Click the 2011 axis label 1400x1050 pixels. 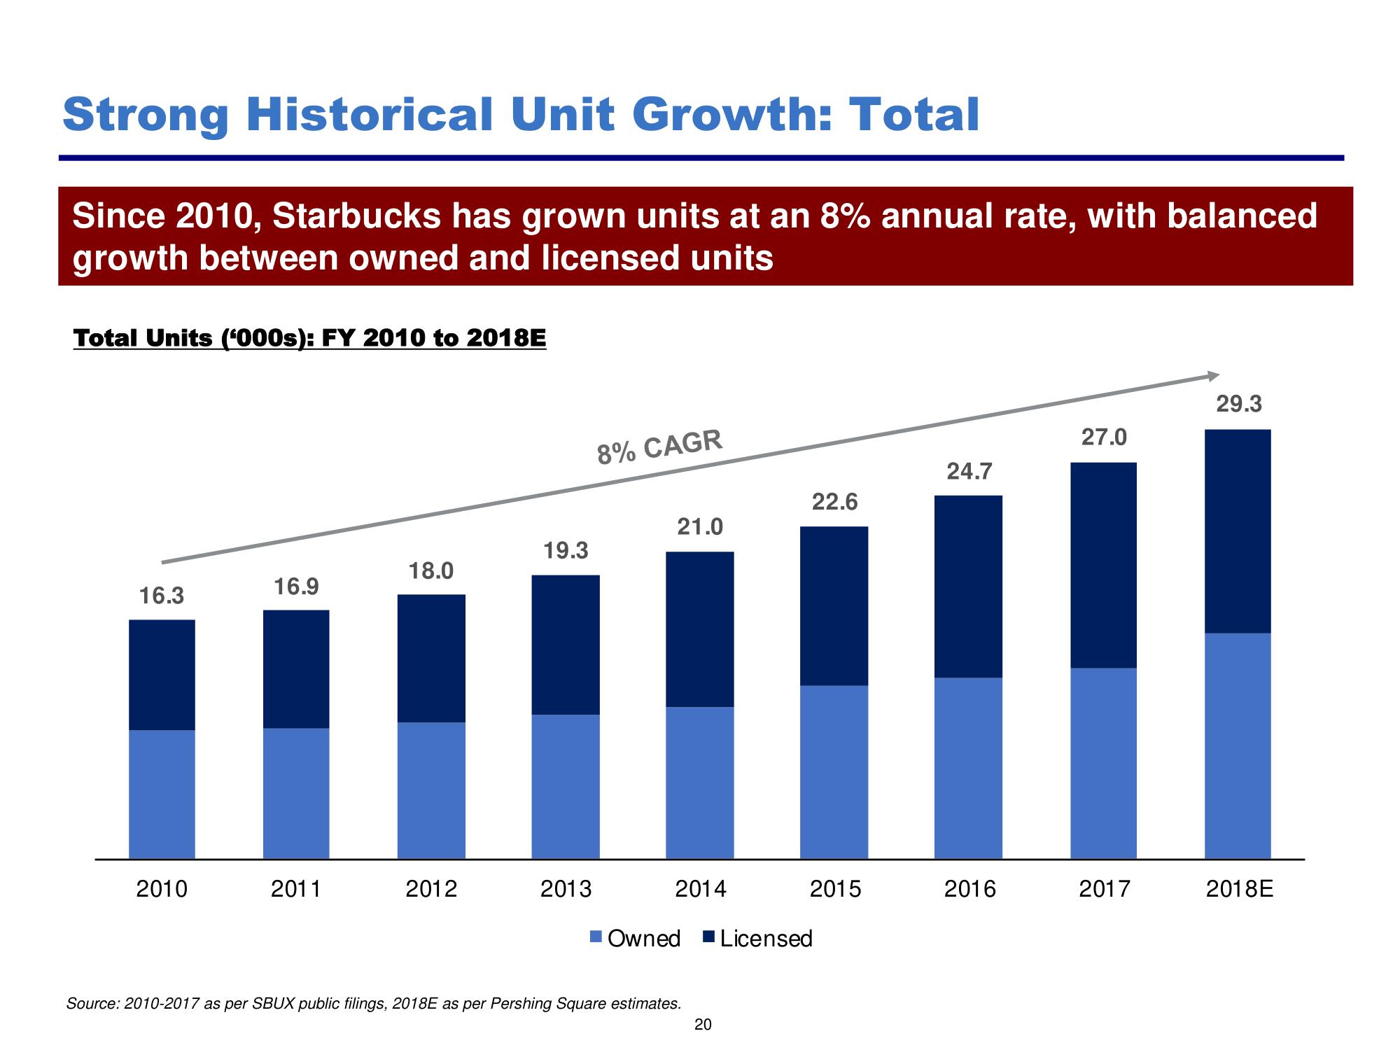click(x=296, y=889)
